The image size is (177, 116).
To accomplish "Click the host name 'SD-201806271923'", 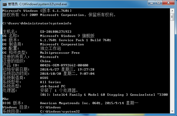I will [56, 31].
